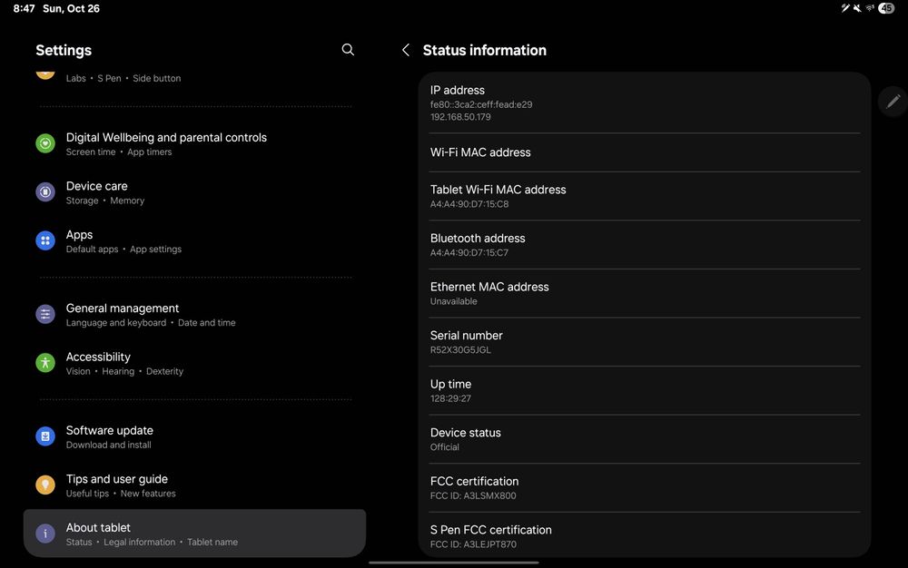The height and width of the screenshot is (568, 908).
Task: Open Advanced features with Labs and S Pen
Action: point(194,76)
